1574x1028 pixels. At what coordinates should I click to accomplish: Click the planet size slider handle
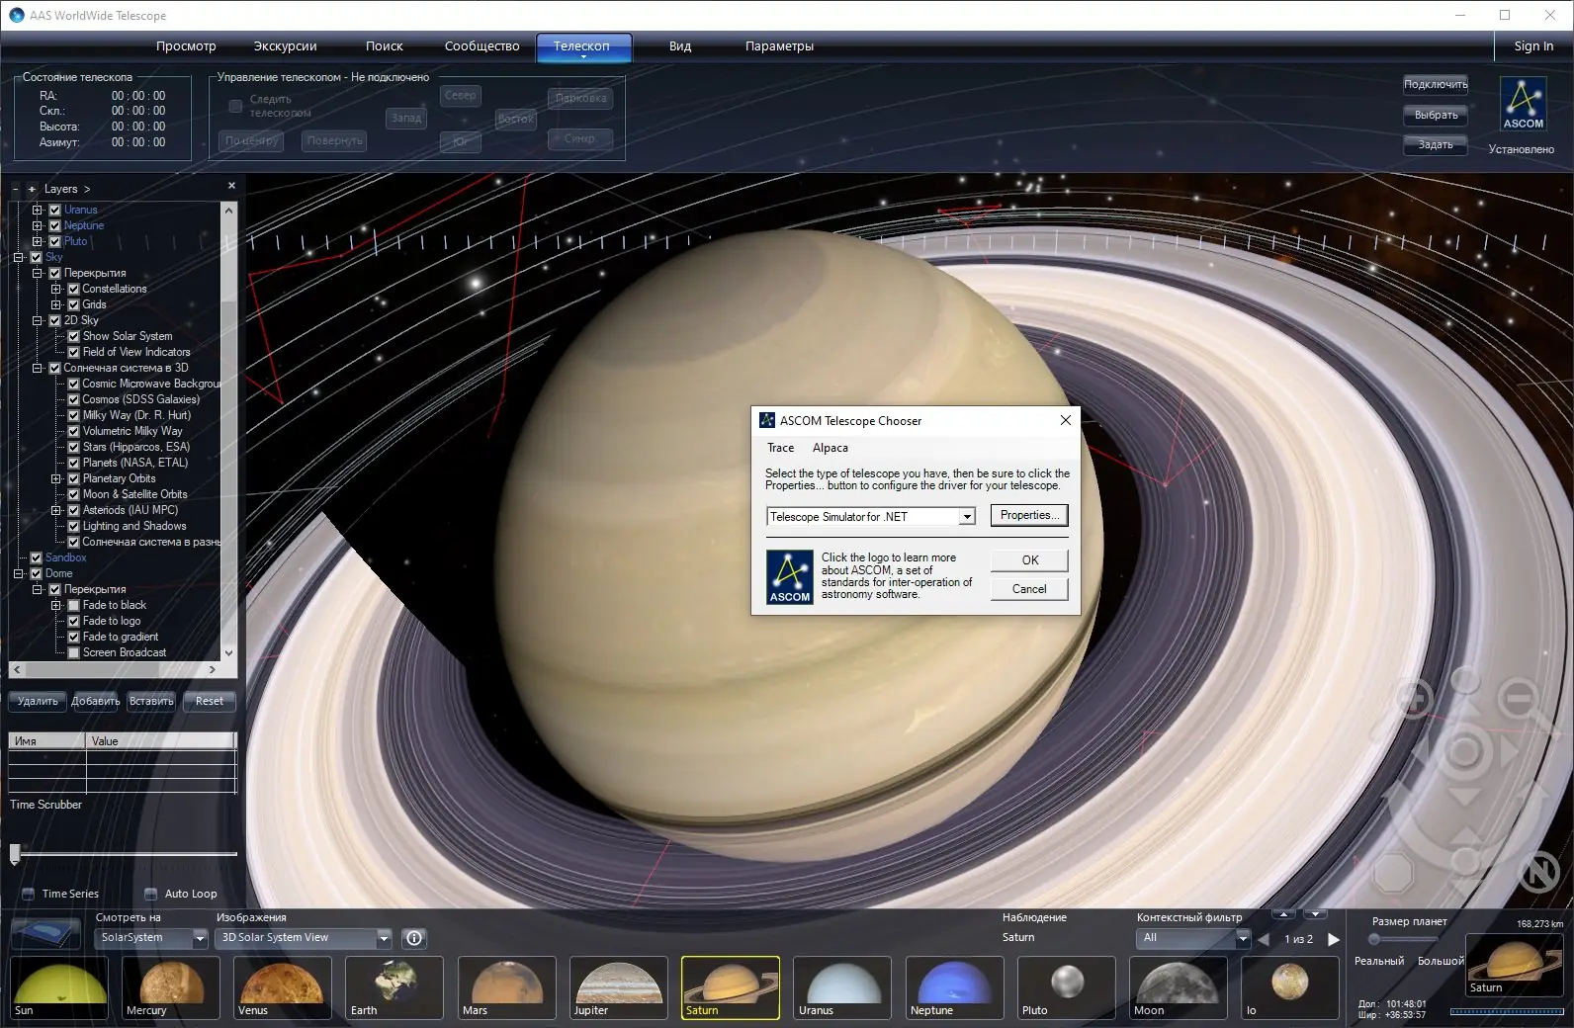[x=1373, y=939]
